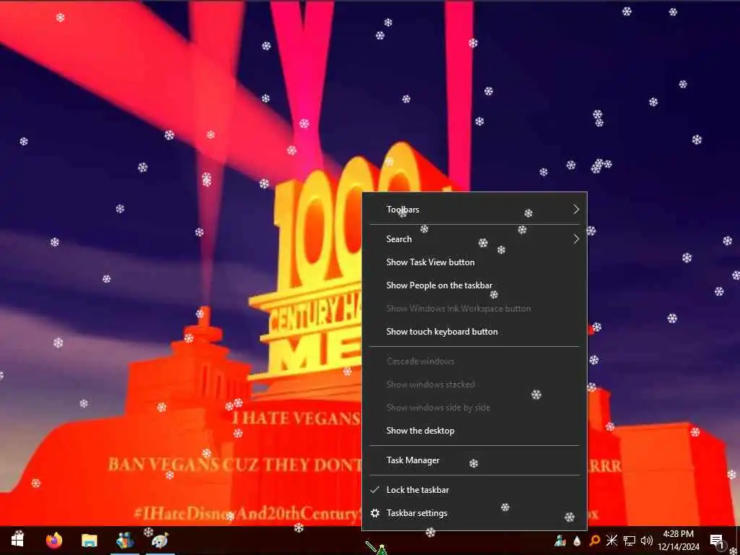Open the Action Center notifications
The width and height of the screenshot is (740, 555).
718,541
